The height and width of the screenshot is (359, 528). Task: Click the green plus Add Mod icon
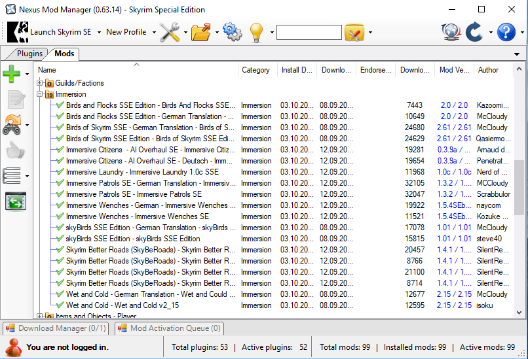pyautogui.click(x=12, y=74)
